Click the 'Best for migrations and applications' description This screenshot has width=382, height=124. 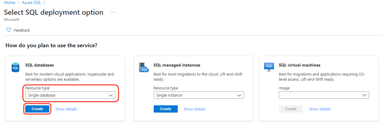(x=322, y=77)
